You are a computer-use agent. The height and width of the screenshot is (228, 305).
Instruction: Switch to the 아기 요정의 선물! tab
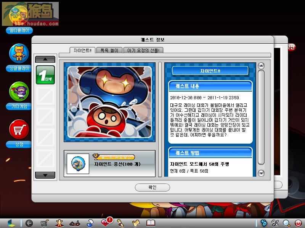pos(143,51)
